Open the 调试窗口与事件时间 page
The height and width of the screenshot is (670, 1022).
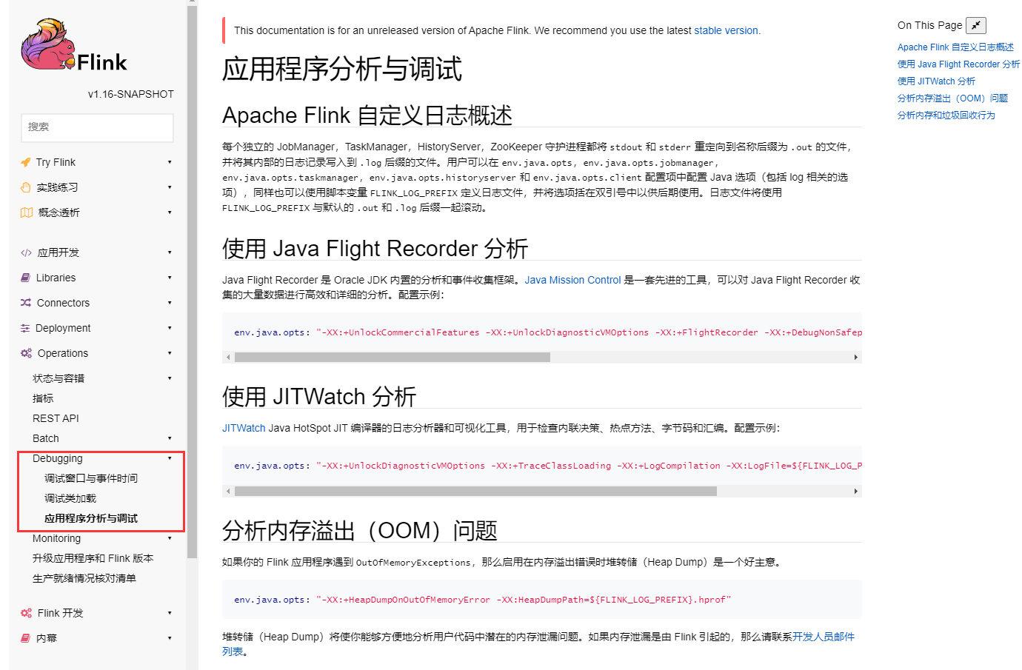[91, 478]
